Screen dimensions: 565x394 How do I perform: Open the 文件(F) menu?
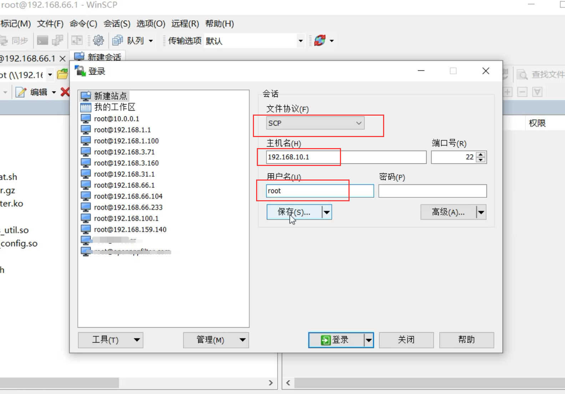point(50,24)
